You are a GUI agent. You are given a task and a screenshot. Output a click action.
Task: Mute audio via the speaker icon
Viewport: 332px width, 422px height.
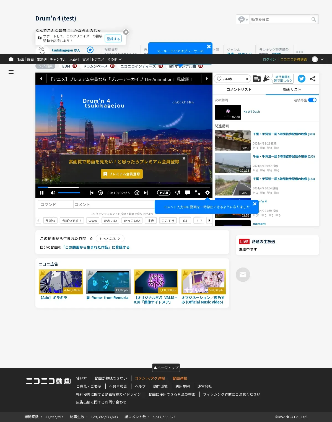pos(53,193)
